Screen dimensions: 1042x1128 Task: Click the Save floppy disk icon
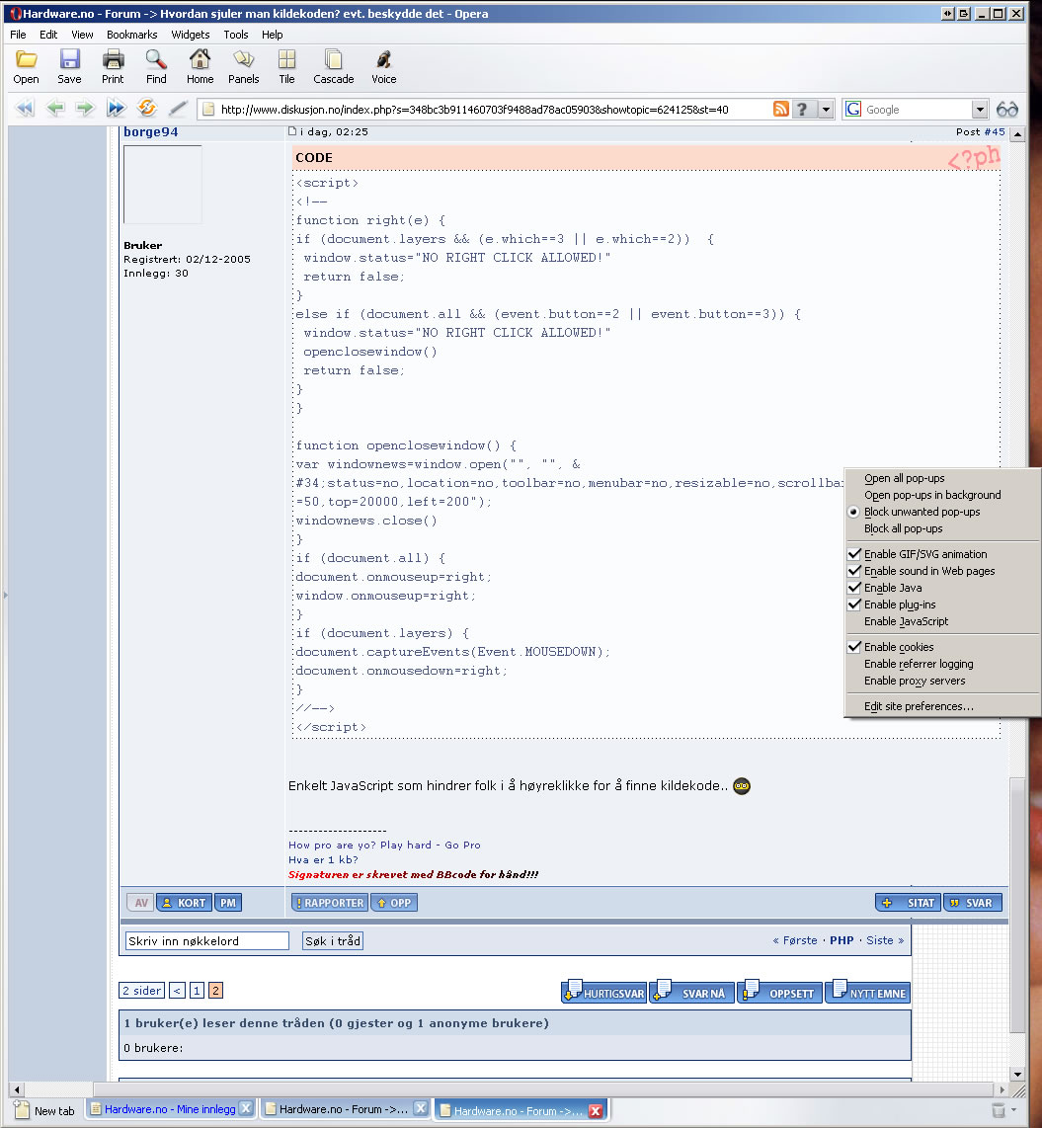click(x=69, y=59)
